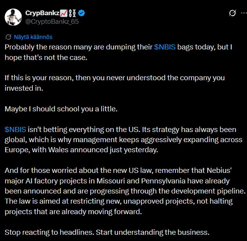Click paragraph about Missouri and Pennsylvania projects
Viewport: 247px width, 241px height.
pos(125,191)
